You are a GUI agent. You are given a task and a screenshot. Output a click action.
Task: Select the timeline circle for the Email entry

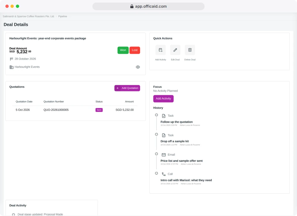(x=157, y=154)
